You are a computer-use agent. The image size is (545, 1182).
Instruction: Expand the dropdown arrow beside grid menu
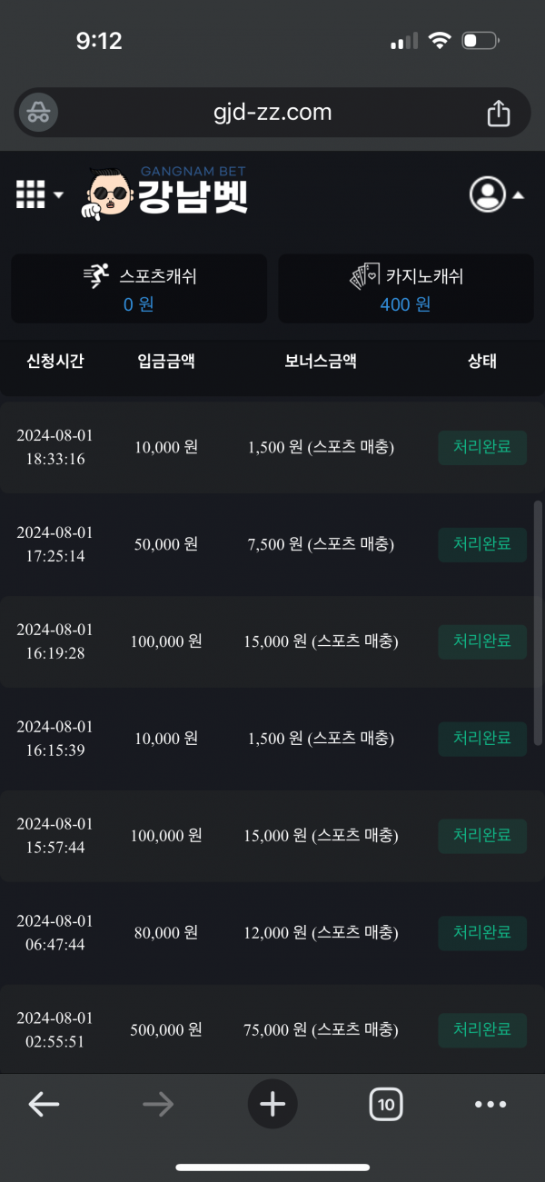click(59, 194)
